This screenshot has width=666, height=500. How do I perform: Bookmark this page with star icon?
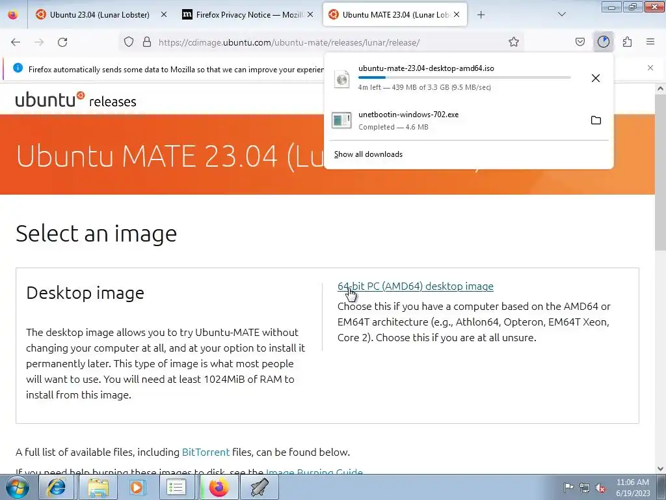(x=514, y=42)
